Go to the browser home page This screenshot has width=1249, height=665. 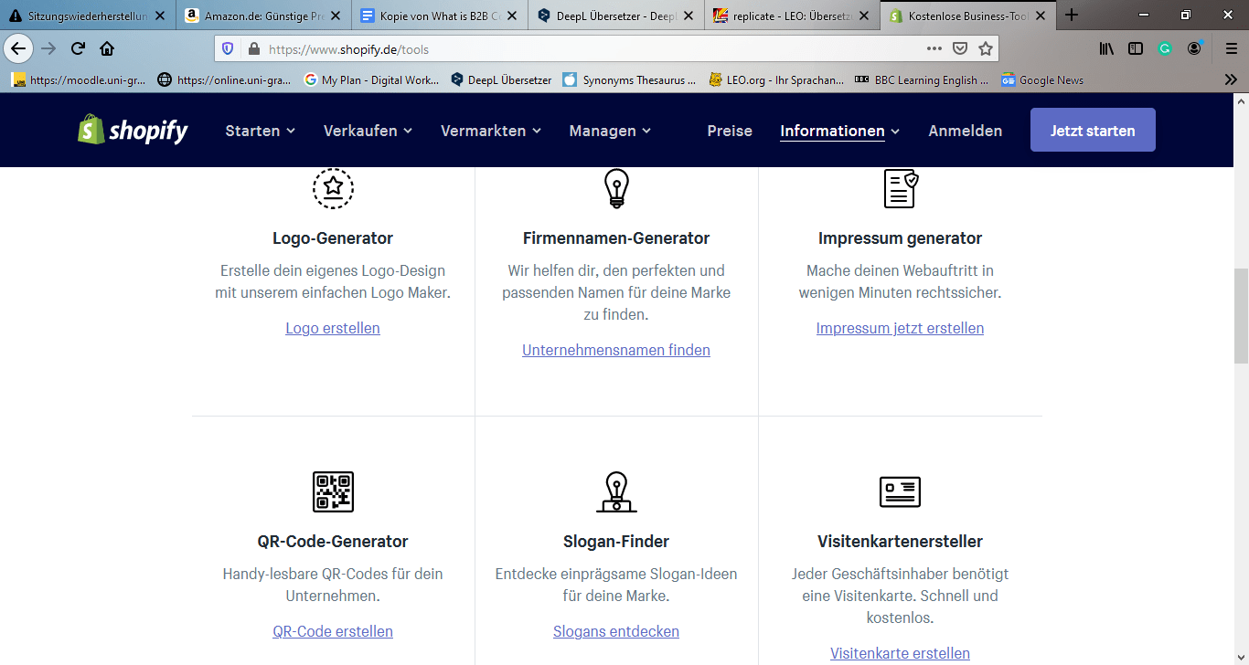point(107,49)
